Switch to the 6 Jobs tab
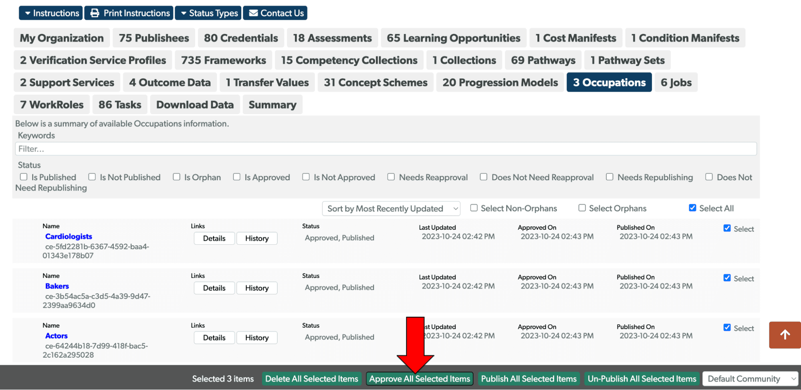Image resolution: width=801 pixels, height=390 pixels. pos(676,82)
